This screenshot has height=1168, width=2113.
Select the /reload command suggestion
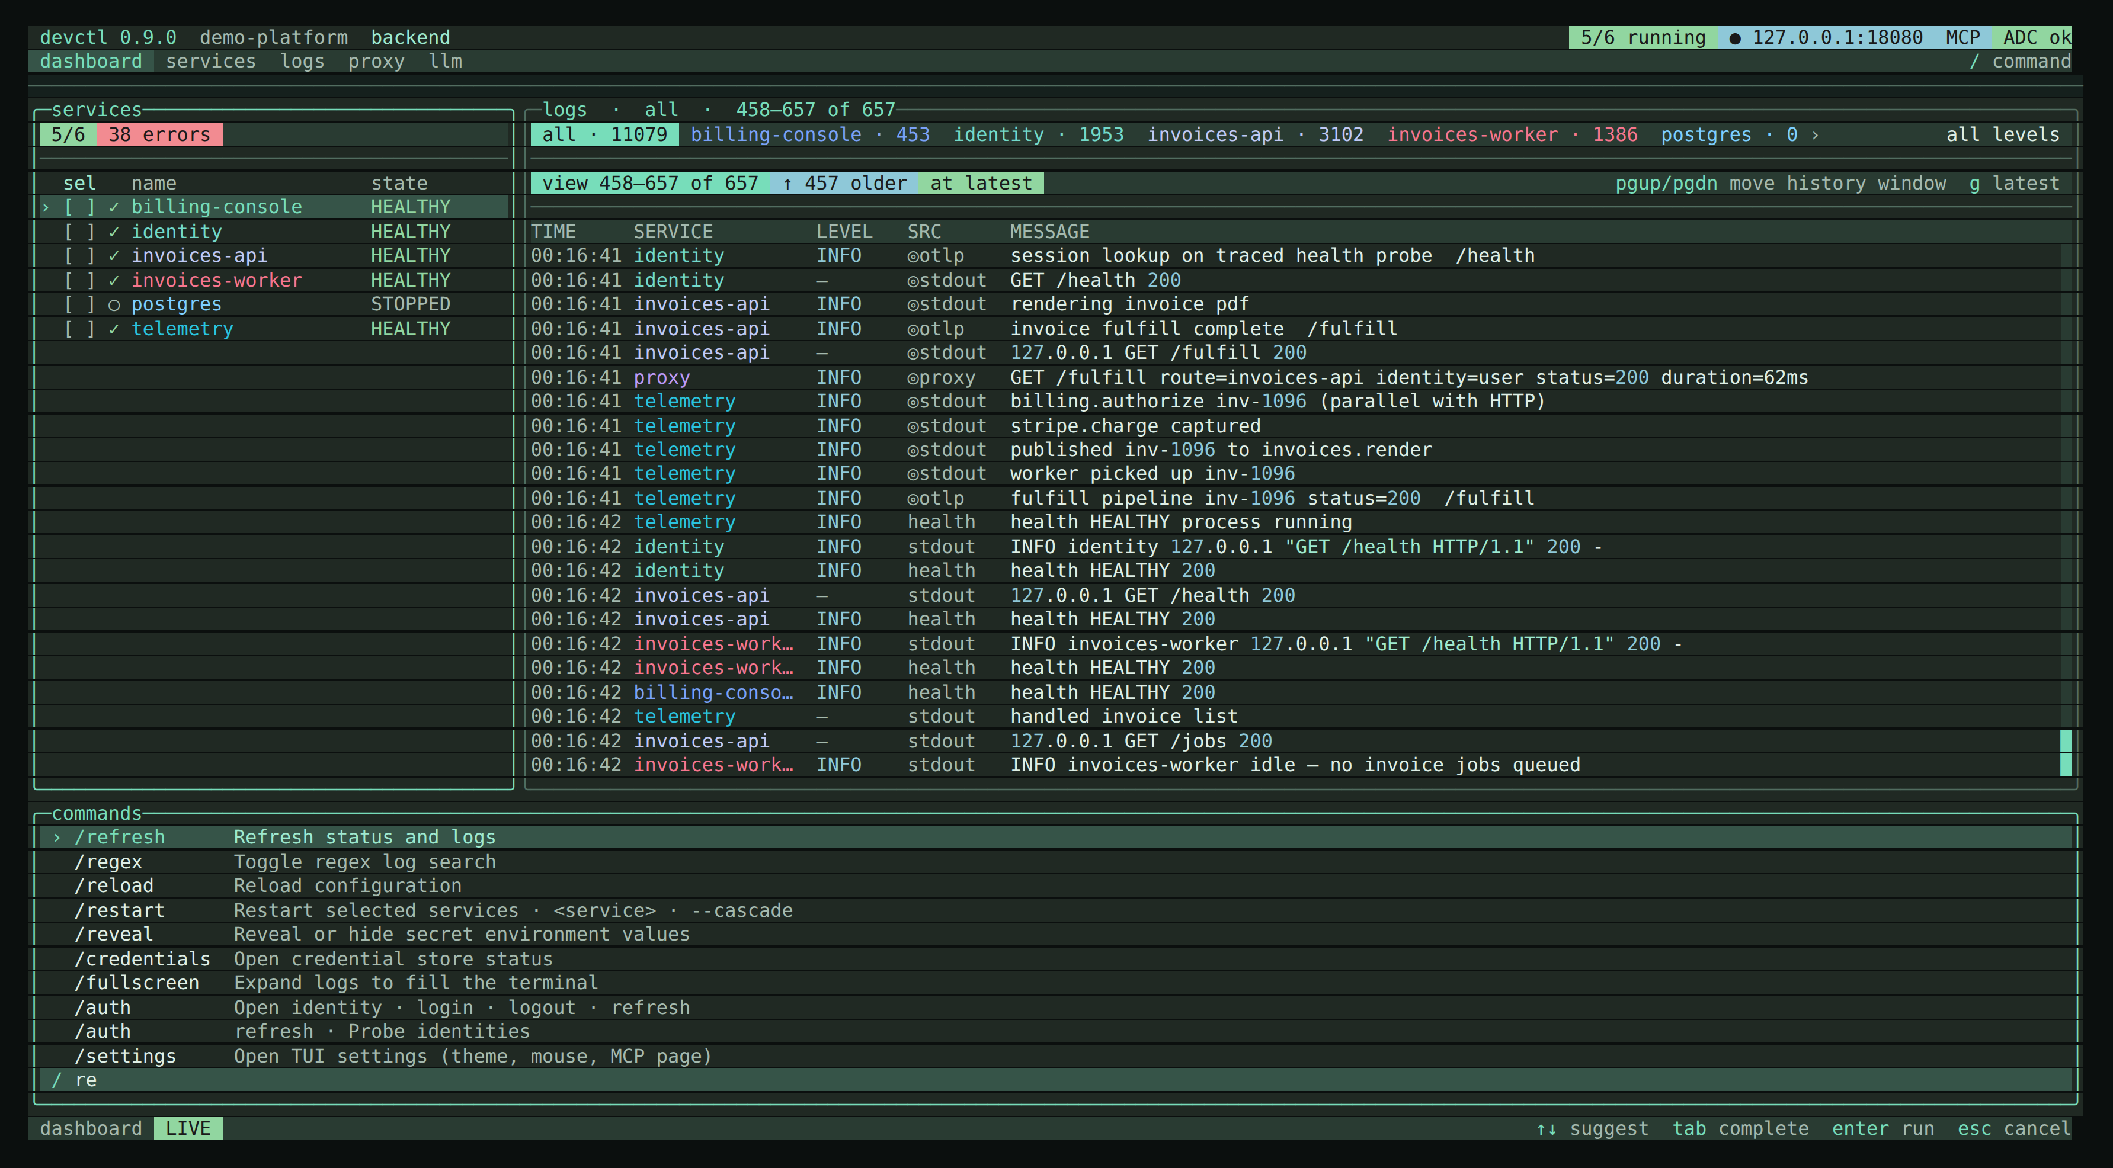[1056, 886]
